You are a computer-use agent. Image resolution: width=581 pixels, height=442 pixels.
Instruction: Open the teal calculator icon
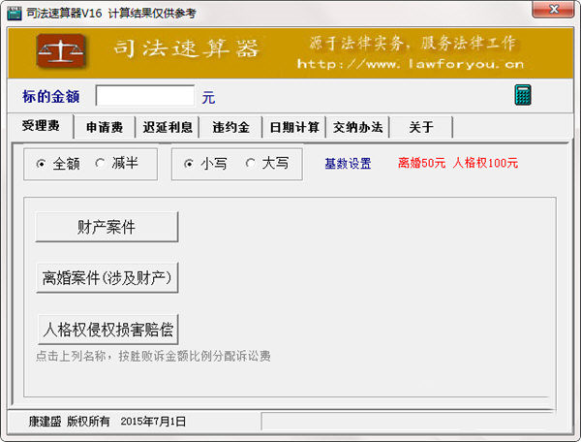pyautogui.click(x=523, y=95)
